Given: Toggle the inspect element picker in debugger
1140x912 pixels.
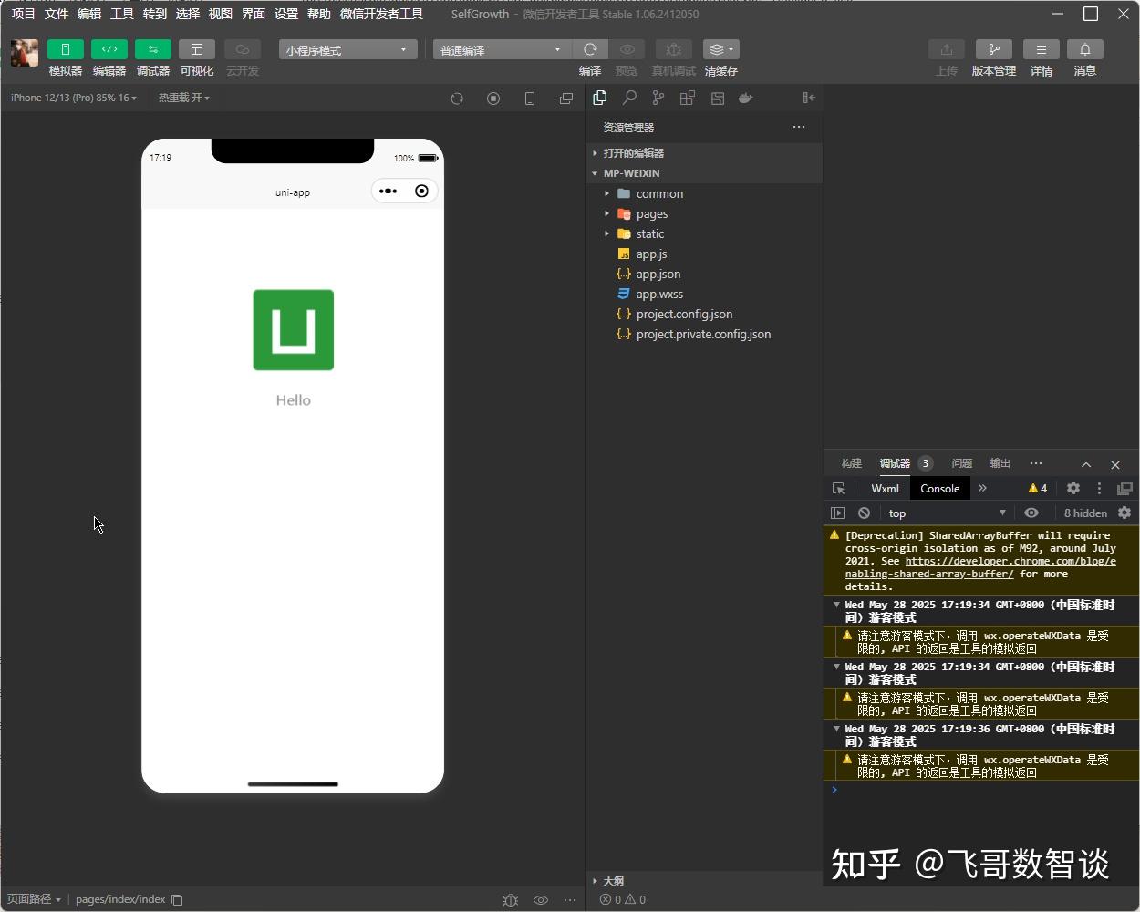Looking at the screenshot, I should click(837, 488).
